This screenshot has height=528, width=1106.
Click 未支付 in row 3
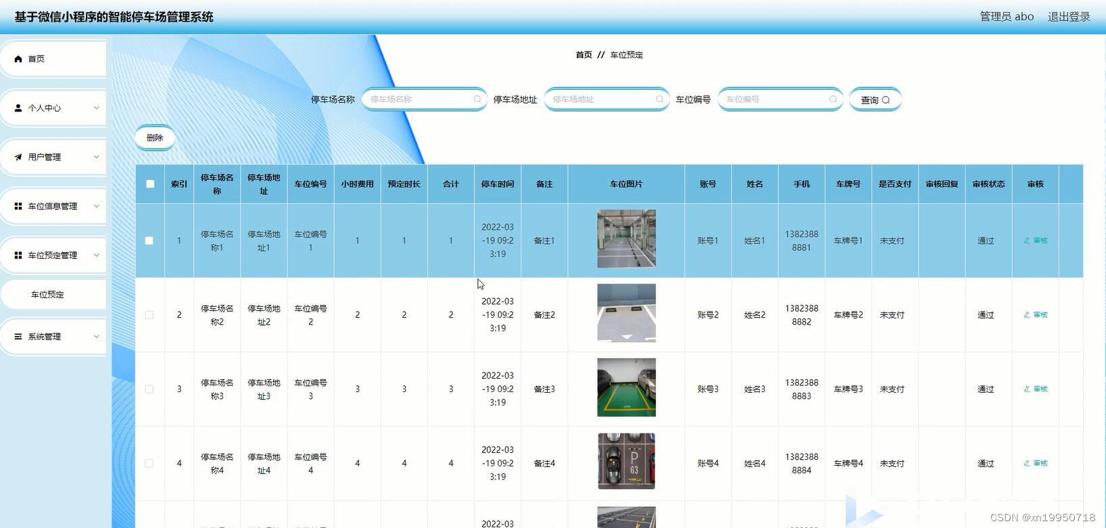coord(892,389)
